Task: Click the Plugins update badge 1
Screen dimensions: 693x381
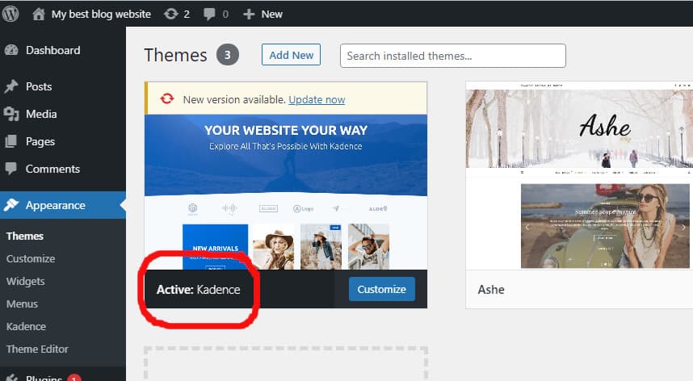Action: click(74, 378)
